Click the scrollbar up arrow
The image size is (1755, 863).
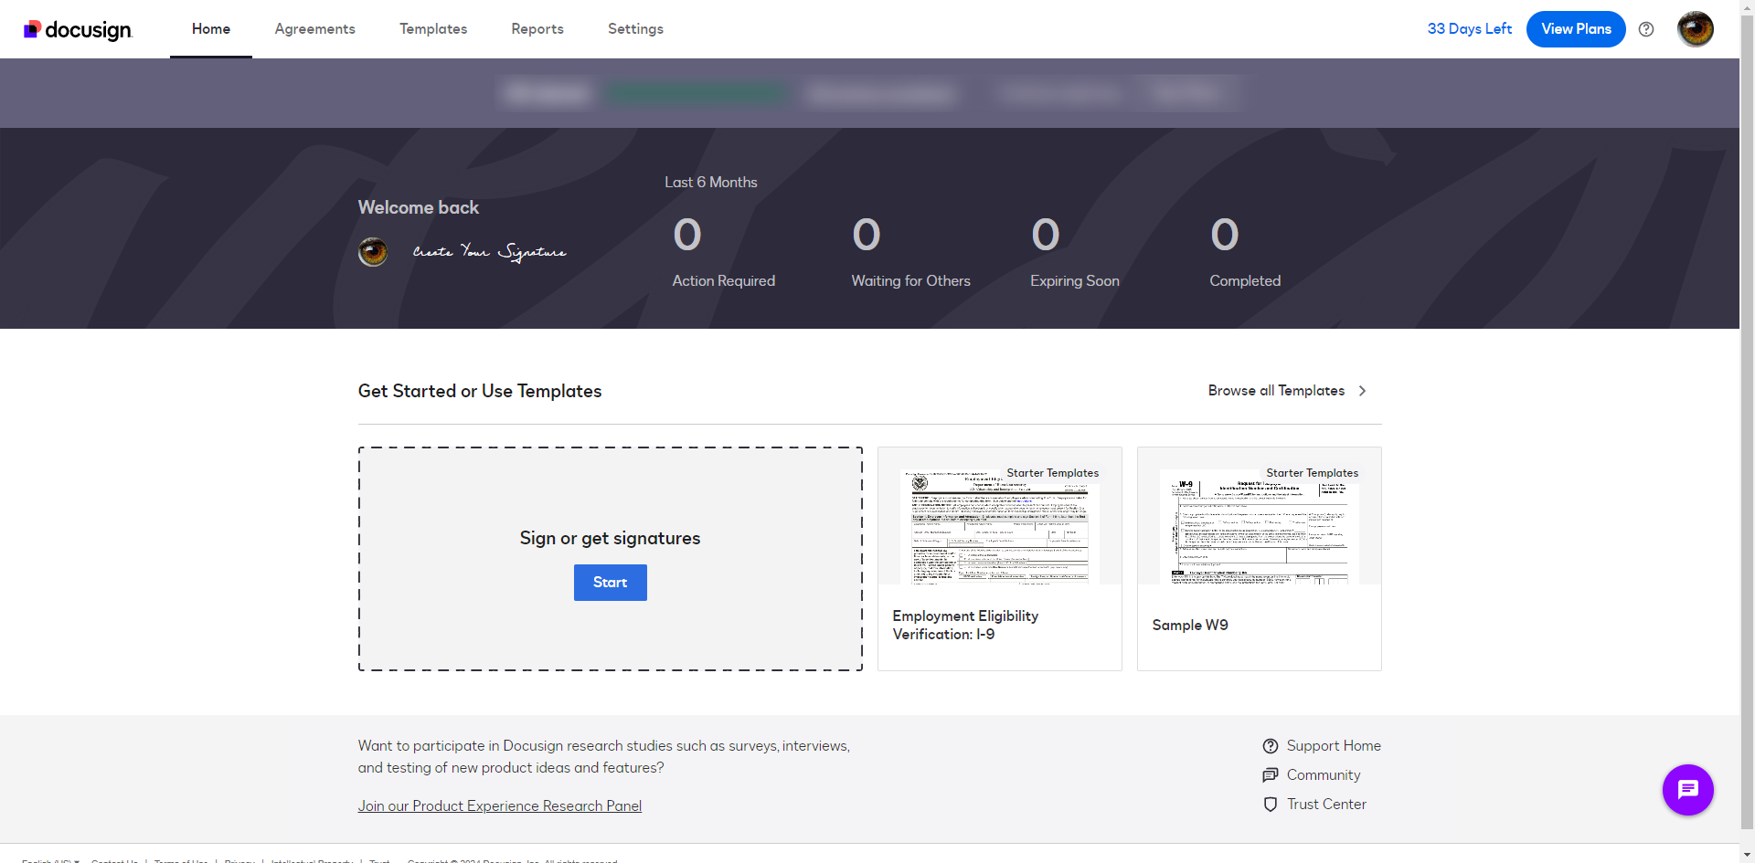pos(1747,7)
